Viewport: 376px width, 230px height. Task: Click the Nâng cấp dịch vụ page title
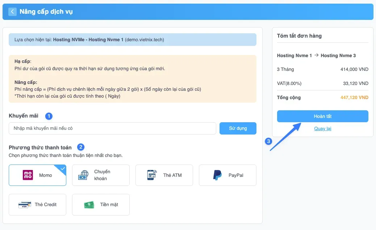46,12
